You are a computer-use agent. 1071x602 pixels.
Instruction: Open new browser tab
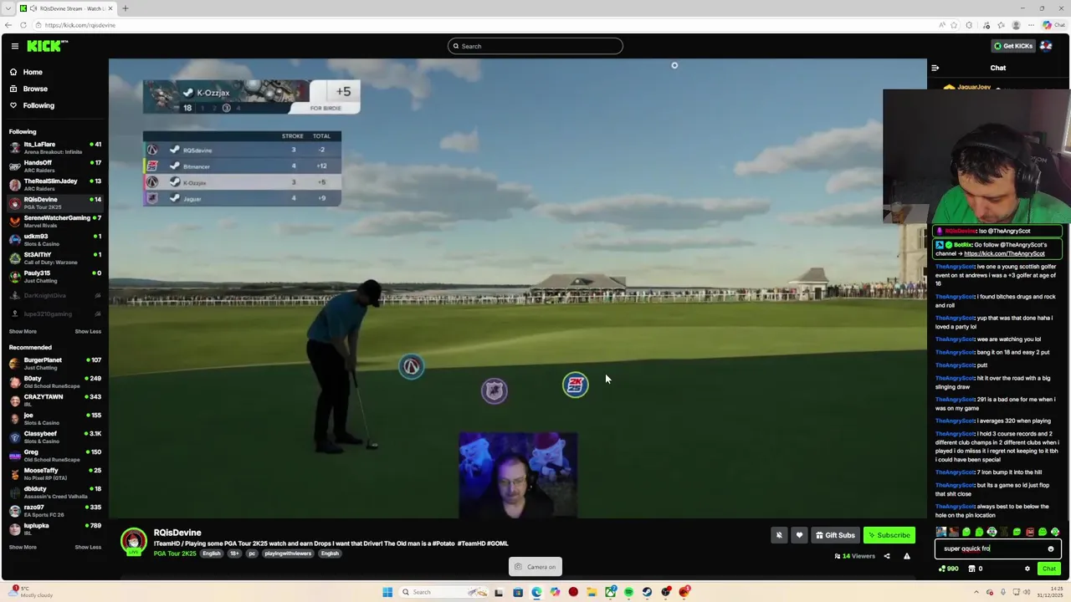click(x=126, y=8)
